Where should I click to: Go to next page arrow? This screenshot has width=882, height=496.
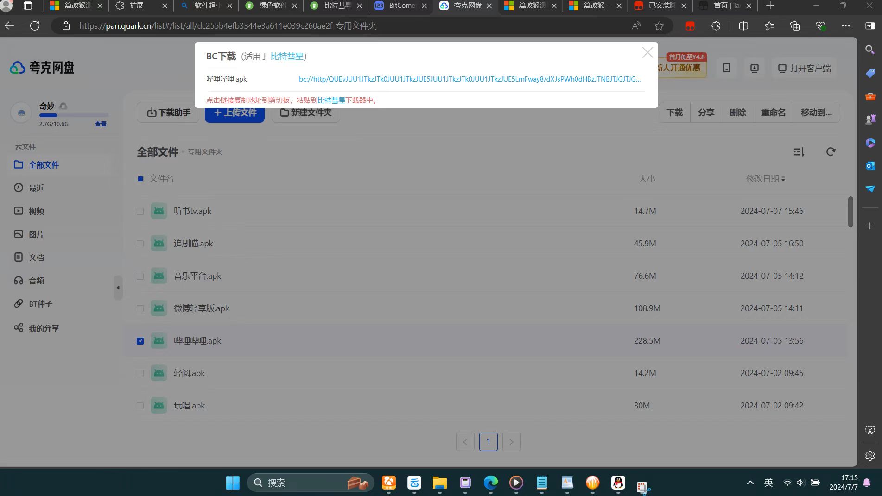coord(511,442)
